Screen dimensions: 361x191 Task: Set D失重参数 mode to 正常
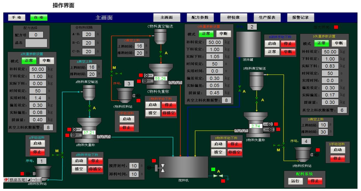click(x=321, y=43)
